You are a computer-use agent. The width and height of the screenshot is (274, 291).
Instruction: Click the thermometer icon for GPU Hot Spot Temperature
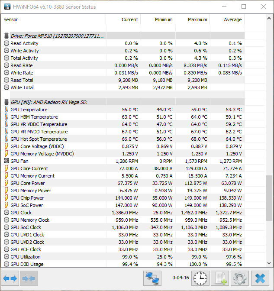pos(6,139)
